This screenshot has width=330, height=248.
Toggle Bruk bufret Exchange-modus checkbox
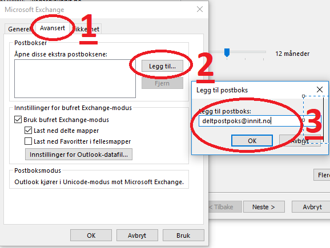[18, 120]
